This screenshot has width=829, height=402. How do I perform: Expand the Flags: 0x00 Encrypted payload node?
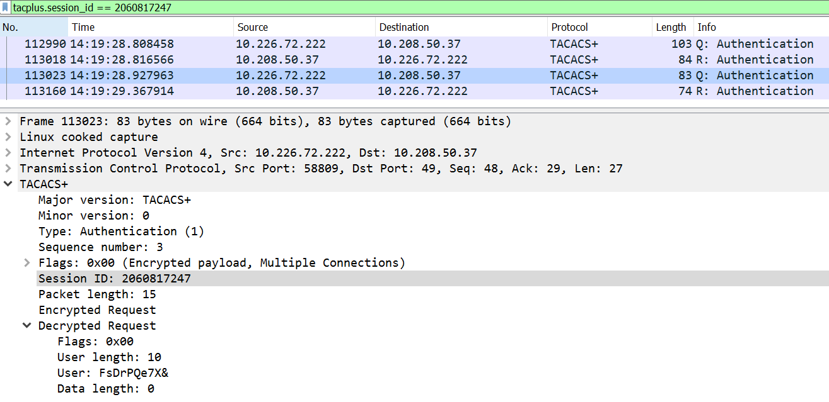tap(27, 262)
